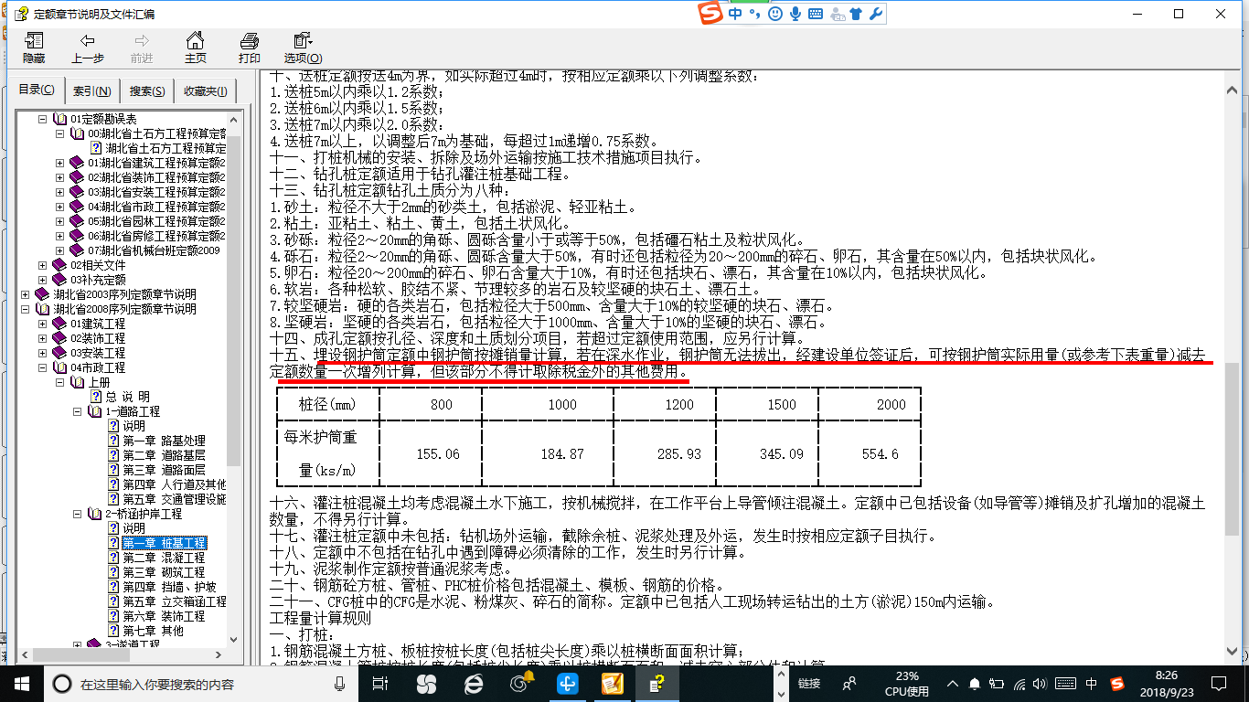Switch to the 搜索(S) tab
This screenshot has height=702, width=1249.
[147, 91]
